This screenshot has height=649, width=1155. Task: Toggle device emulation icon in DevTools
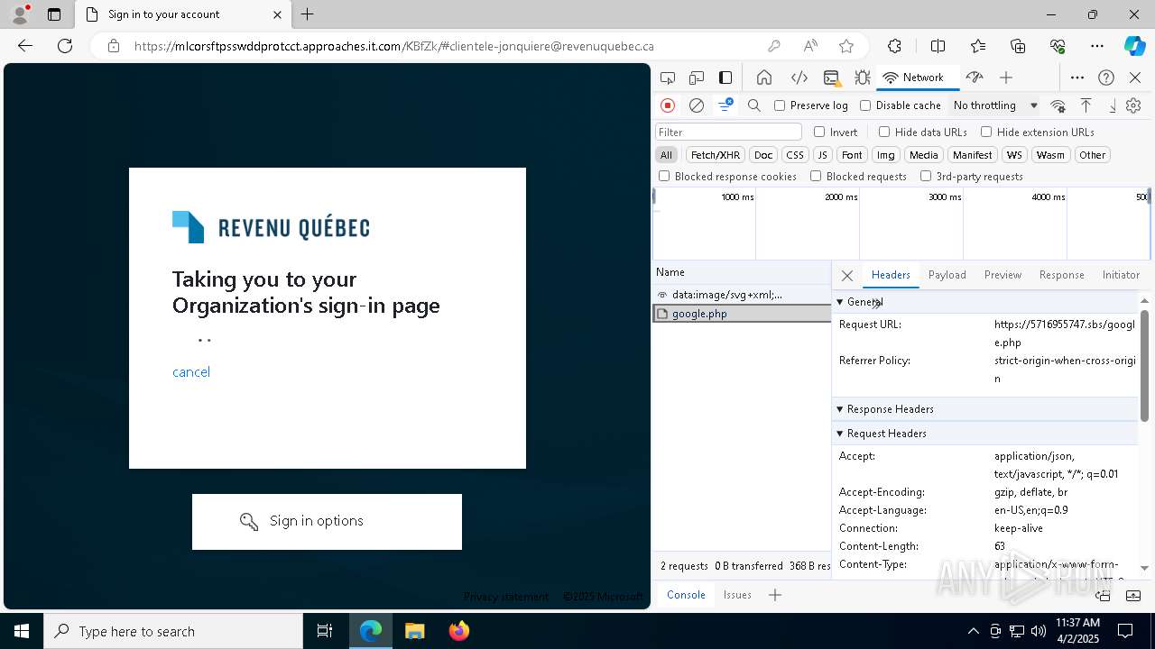point(697,78)
